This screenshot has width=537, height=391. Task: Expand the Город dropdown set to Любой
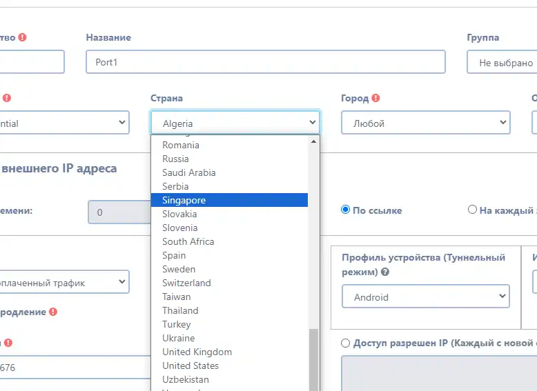point(425,123)
